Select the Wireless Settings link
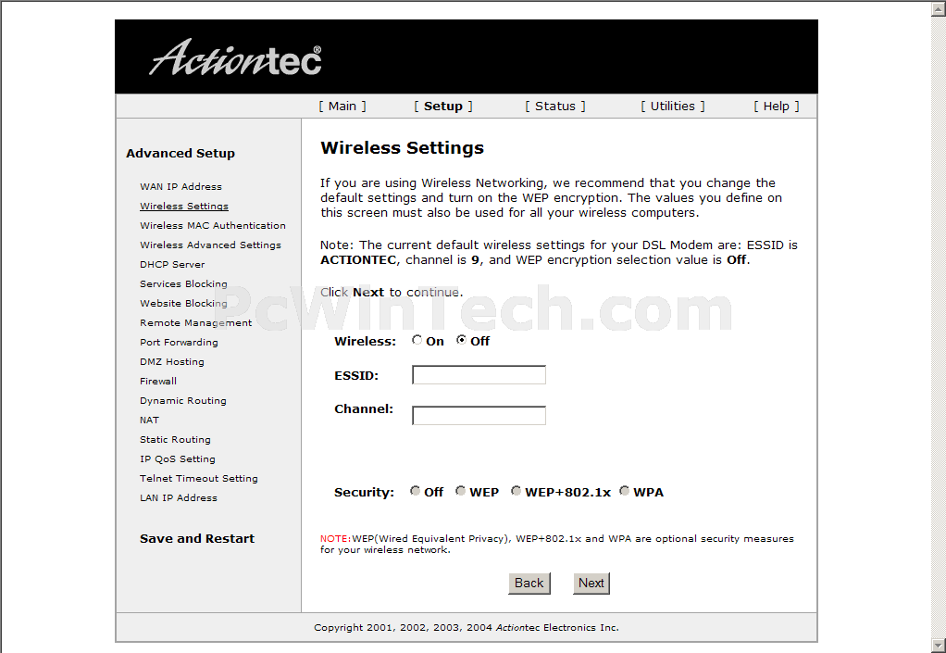946x653 pixels. tap(184, 206)
